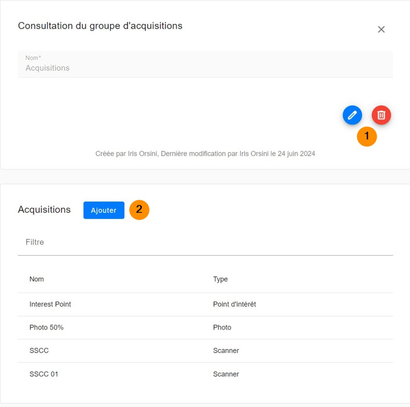Viewport: 410px width, 407px height.
Task: Click the orange number 2 badge
Action: pos(139,210)
